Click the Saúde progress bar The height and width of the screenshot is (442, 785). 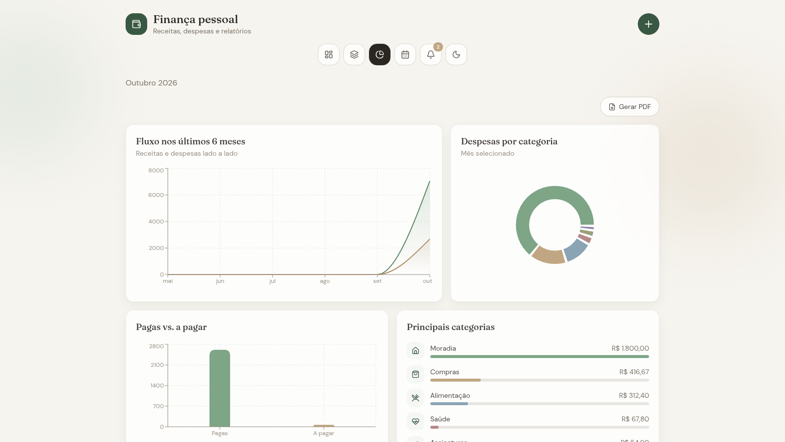coord(540,427)
